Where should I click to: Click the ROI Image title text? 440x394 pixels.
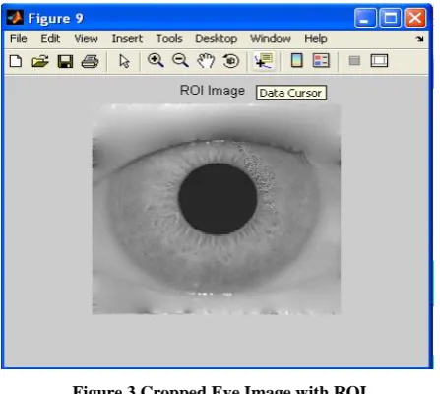[x=213, y=91]
